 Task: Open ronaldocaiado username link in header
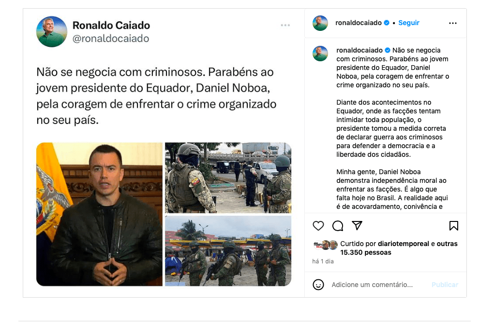[359, 23]
